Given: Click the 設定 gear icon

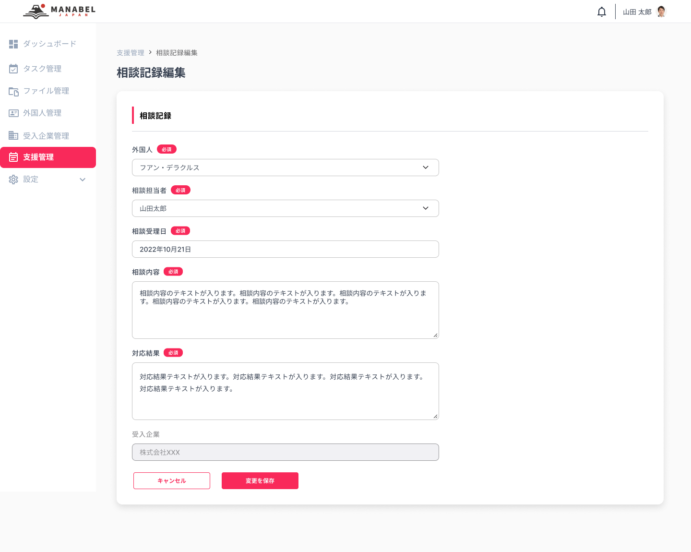Looking at the screenshot, I should coord(13,180).
